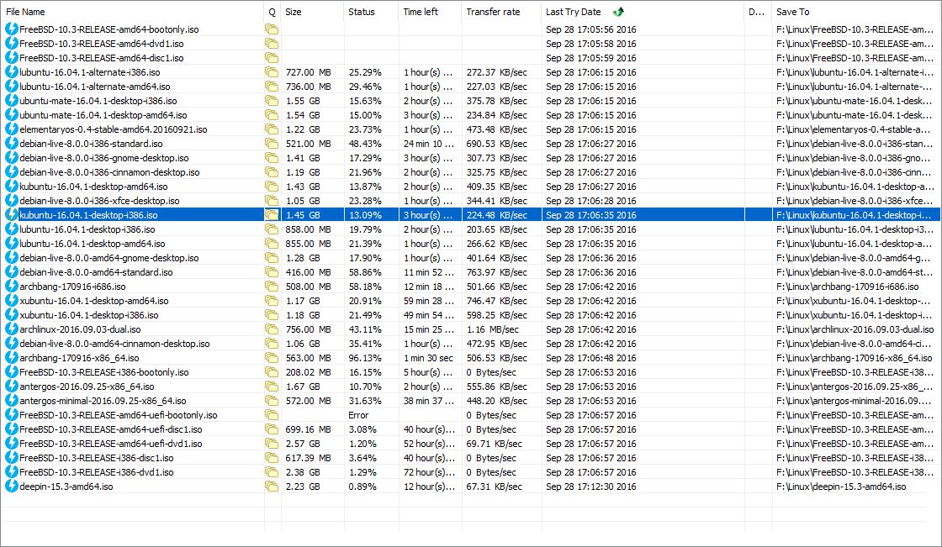942x547 pixels.
Task: Click the download icon beside FreeBSD-10.3-RELEASE-amd64-uefi-bootonly.iso
Action: (x=12, y=414)
